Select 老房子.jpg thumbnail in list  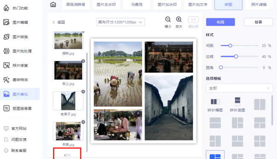pyautogui.click(x=68, y=100)
